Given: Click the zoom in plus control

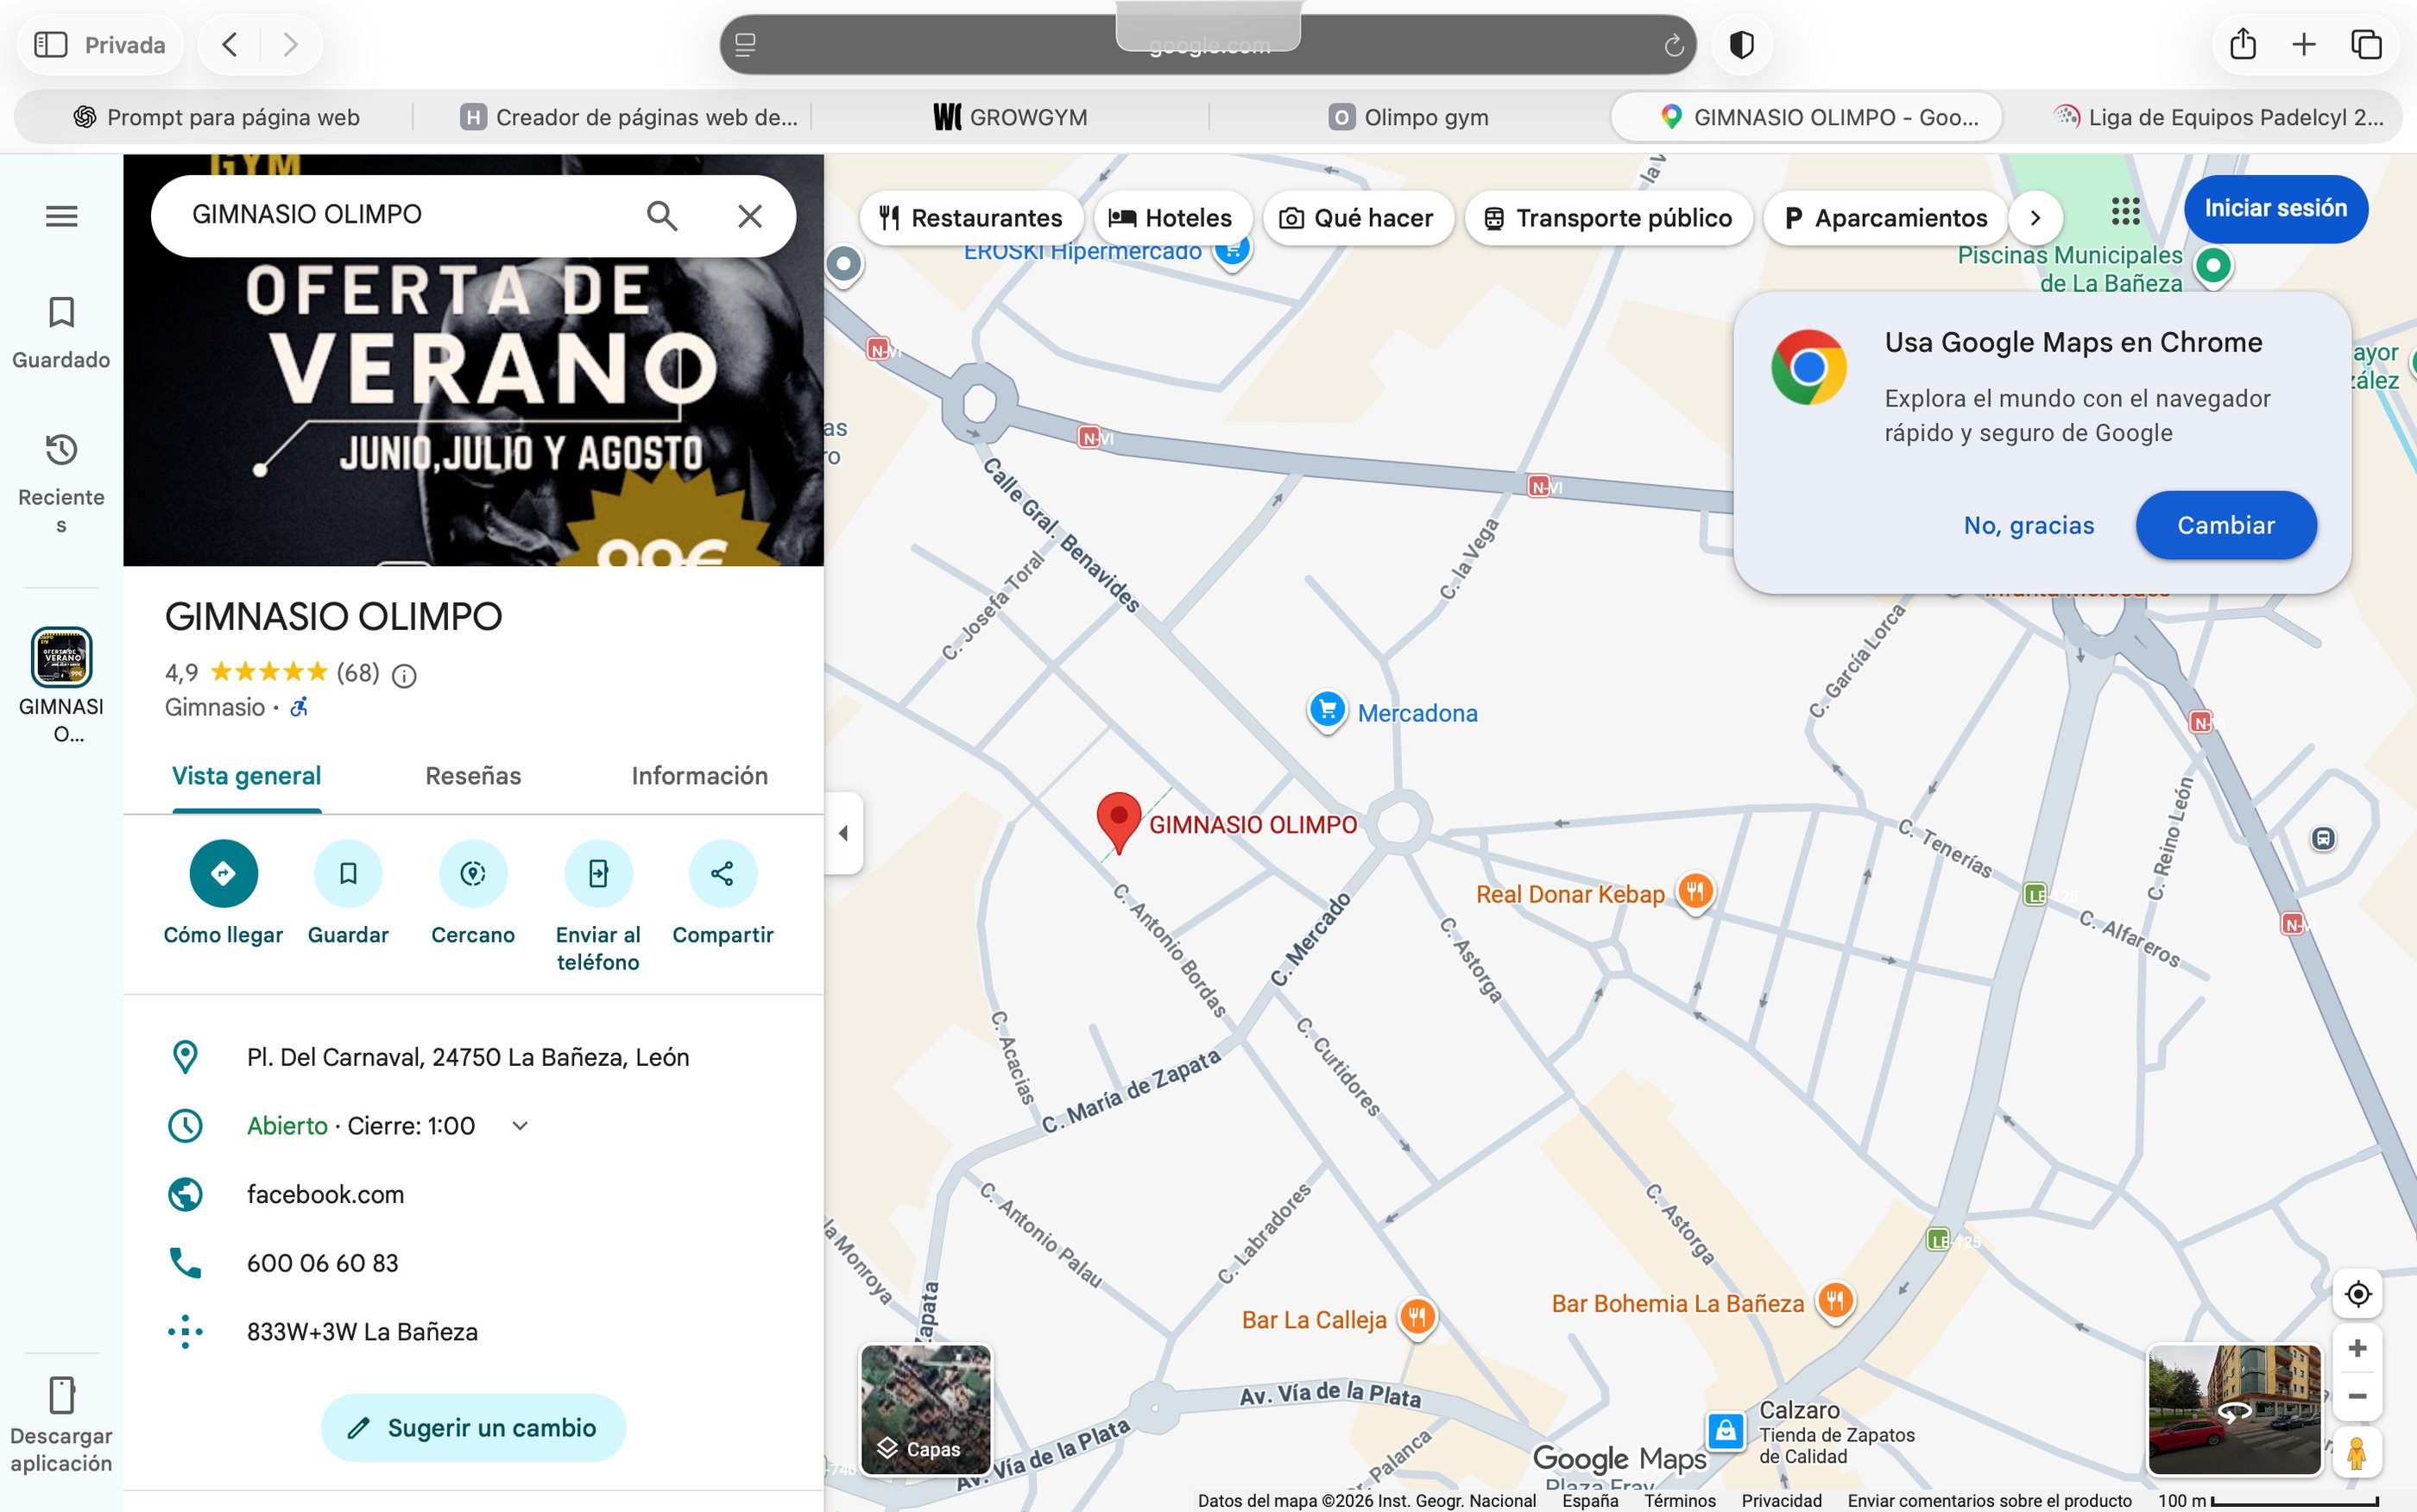Looking at the screenshot, I should (2357, 1348).
